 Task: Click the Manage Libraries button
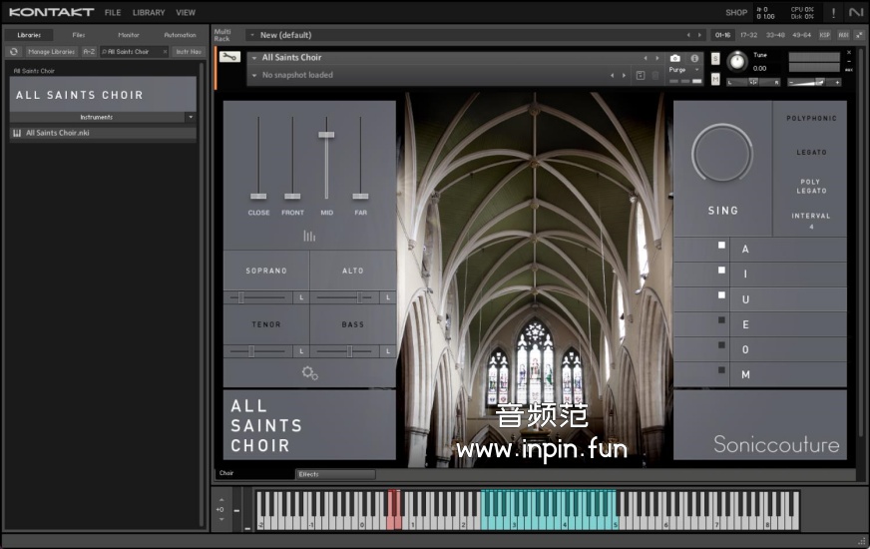pyautogui.click(x=52, y=51)
